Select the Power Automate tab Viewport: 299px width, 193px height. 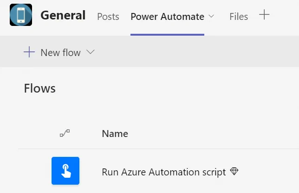pos(167,17)
